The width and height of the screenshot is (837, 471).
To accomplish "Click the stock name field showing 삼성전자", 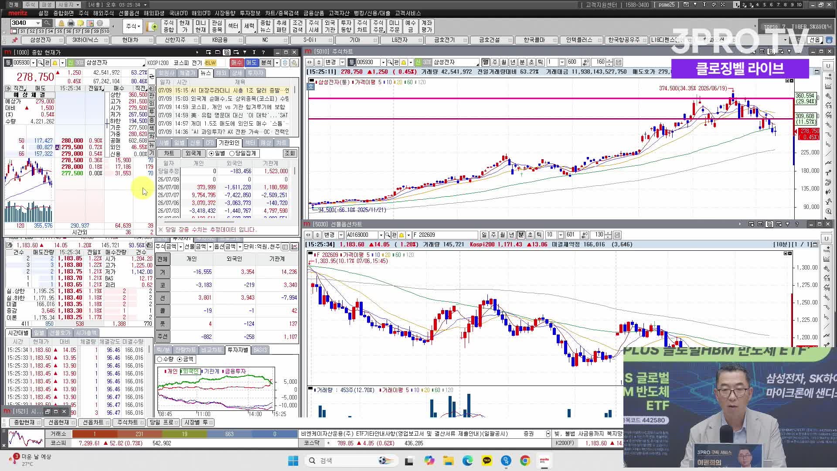I will (x=114, y=63).
